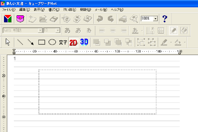Screen dimensions: 198x132
Task: Open the メール(M) menu
Action: (101, 9)
